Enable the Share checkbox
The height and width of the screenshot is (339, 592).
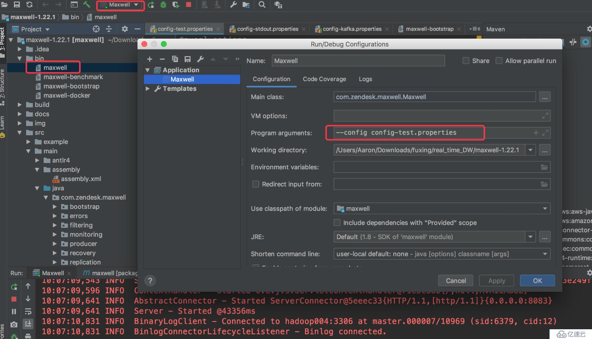coord(466,60)
